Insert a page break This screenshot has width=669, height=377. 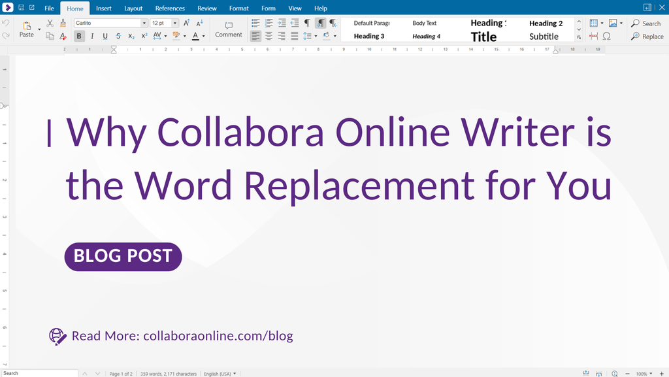point(593,36)
